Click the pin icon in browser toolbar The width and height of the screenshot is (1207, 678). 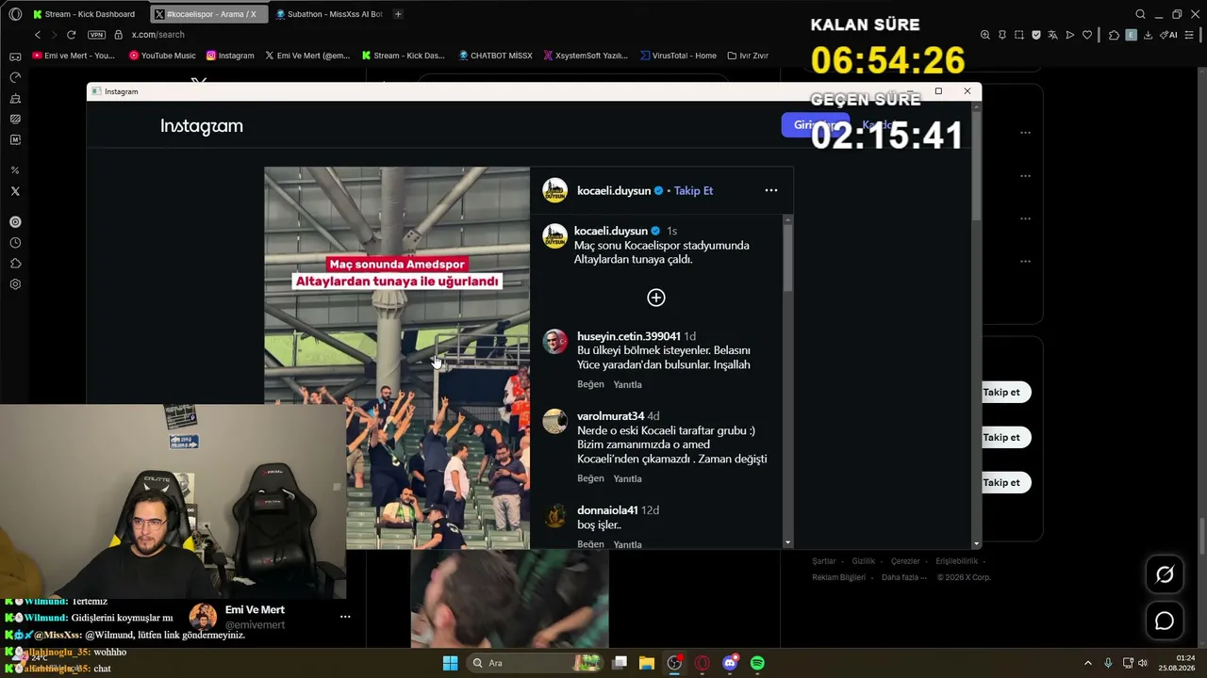coord(1002,35)
